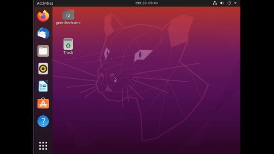This screenshot has height=154, width=274.
Task: Open the Help application
Action: [x=43, y=121]
